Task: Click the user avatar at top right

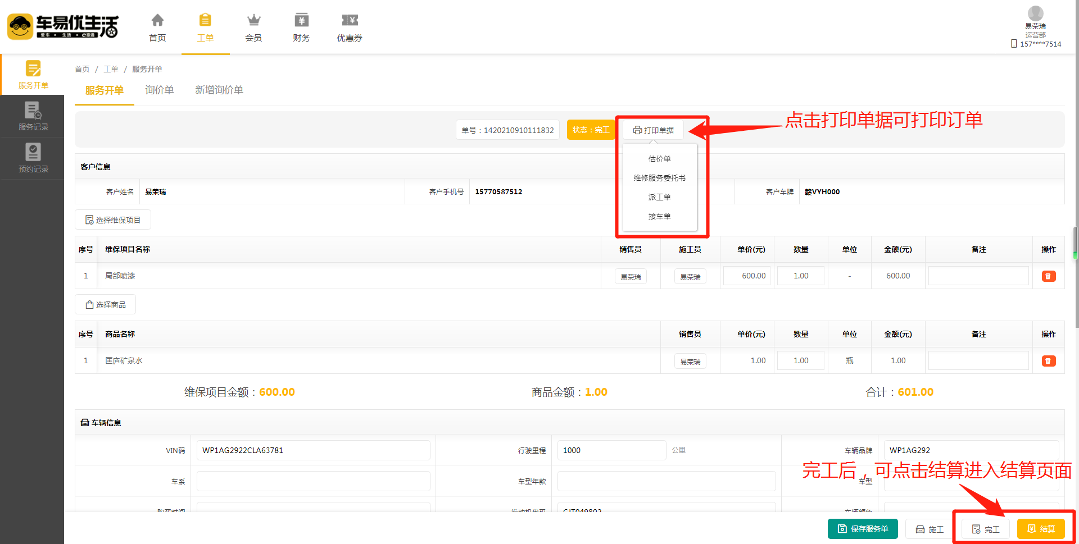Action: tap(1035, 13)
